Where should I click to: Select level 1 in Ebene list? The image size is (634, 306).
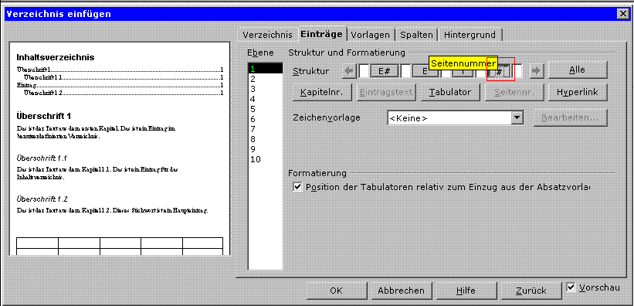coord(265,69)
